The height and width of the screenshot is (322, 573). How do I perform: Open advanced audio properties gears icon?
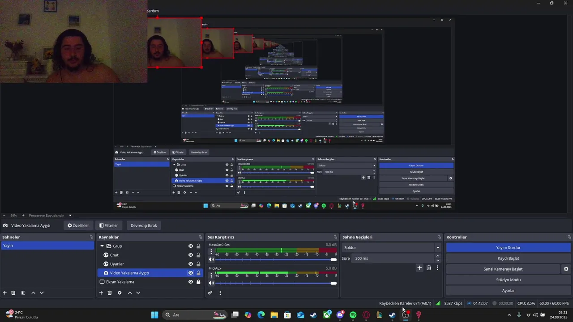click(210, 293)
